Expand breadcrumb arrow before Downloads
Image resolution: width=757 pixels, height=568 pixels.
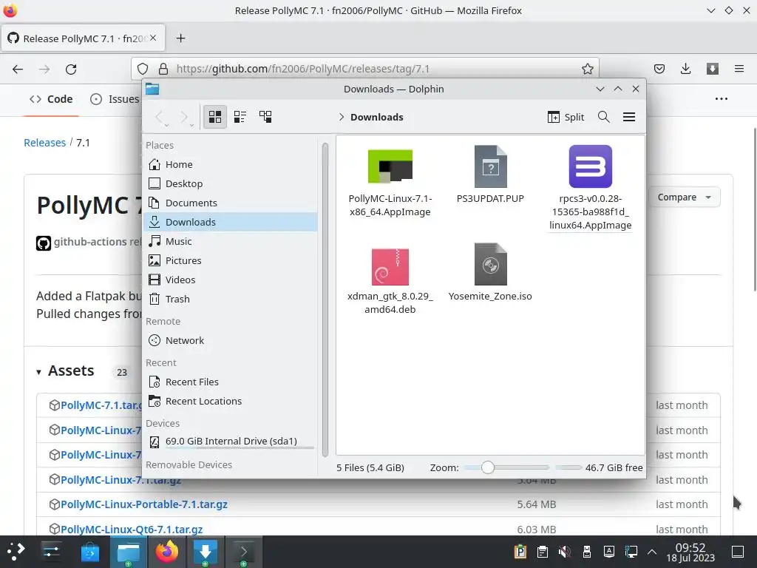pyautogui.click(x=341, y=117)
